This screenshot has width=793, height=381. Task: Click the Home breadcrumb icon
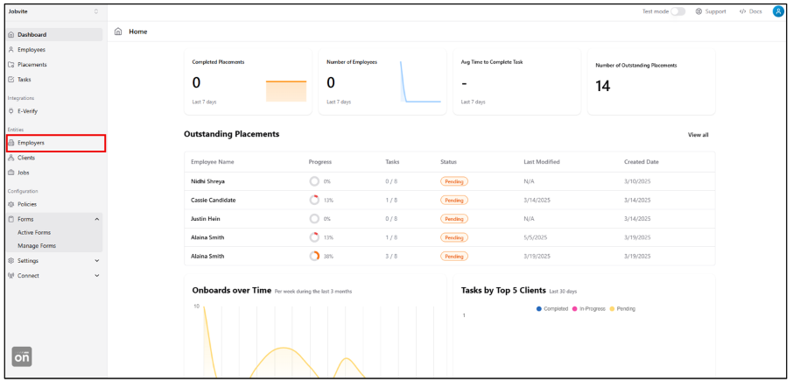pyautogui.click(x=118, y=32)
